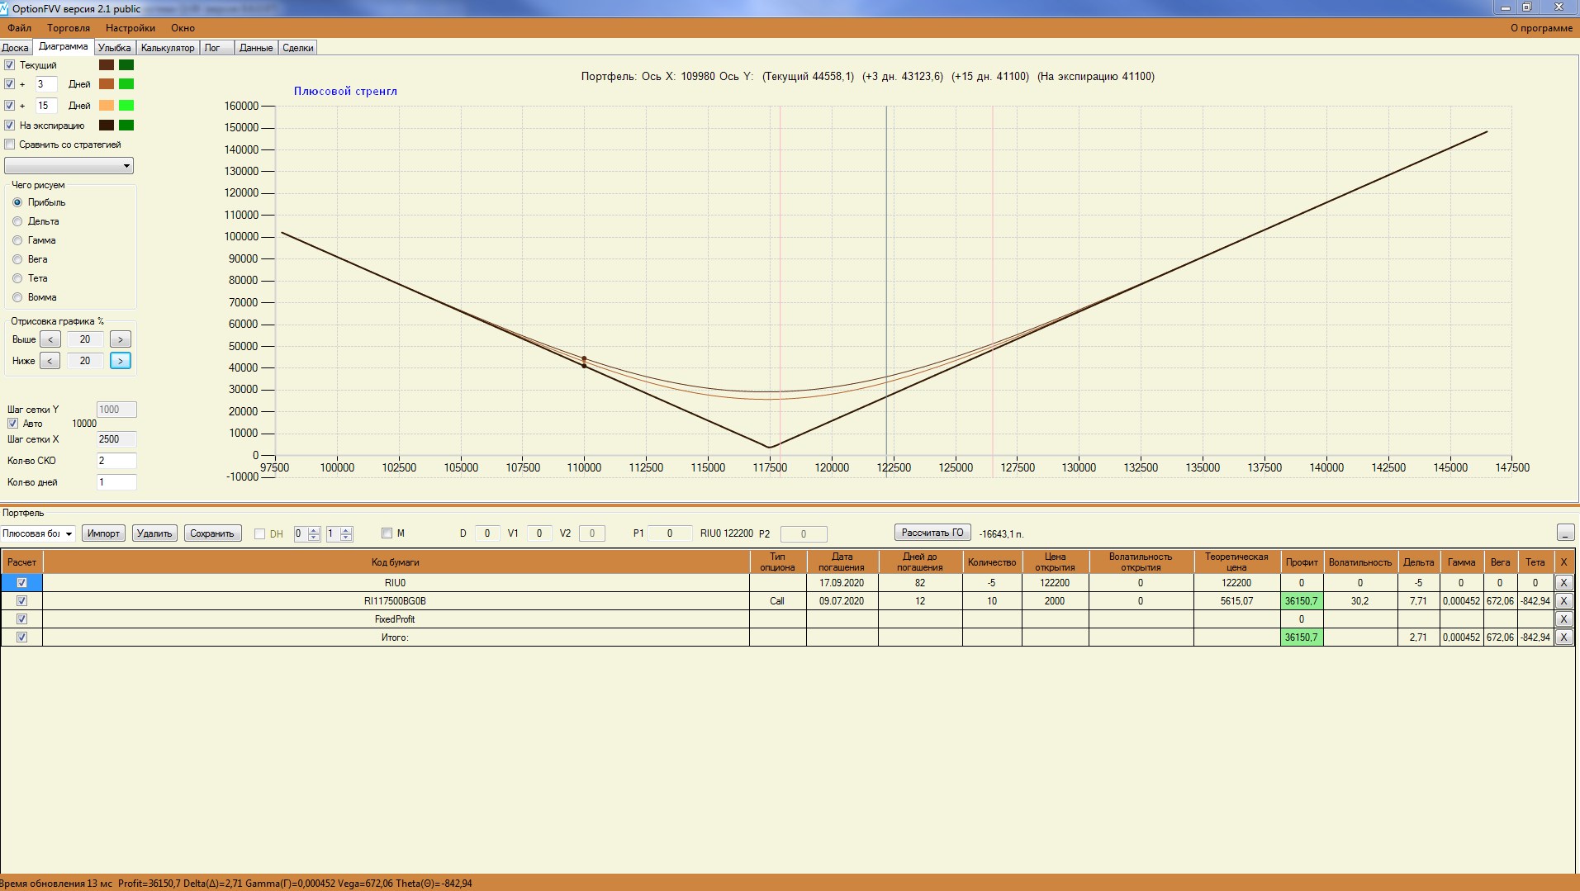Image resolution: width=1580 pixels, height=891 pixels.
Task: Open the Окно menu
Action: [x=183, y=28]
